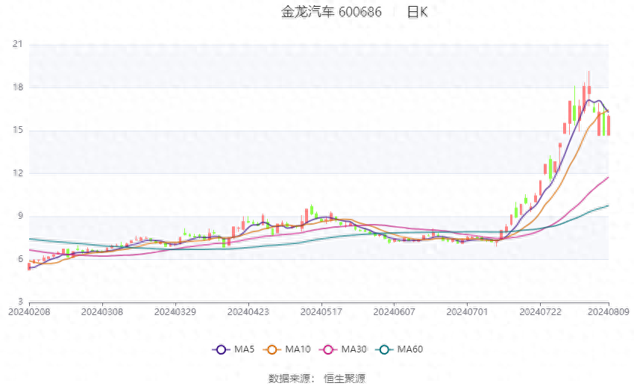Viewport: 634px width, 386px height.
Task: Select the 20240701 date axis label
Action: 467,312
